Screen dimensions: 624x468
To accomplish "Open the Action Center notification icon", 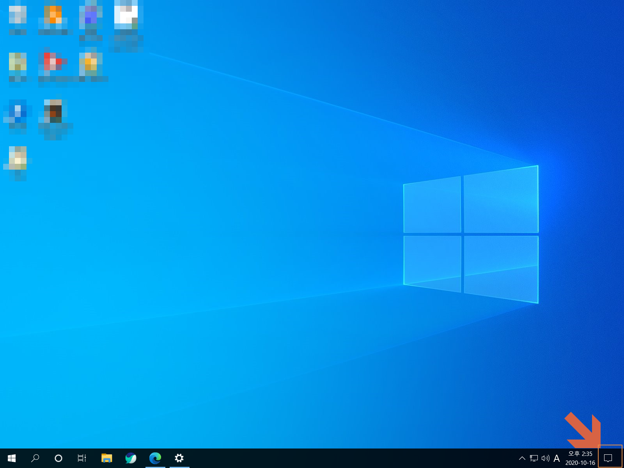I will [608, 458].
